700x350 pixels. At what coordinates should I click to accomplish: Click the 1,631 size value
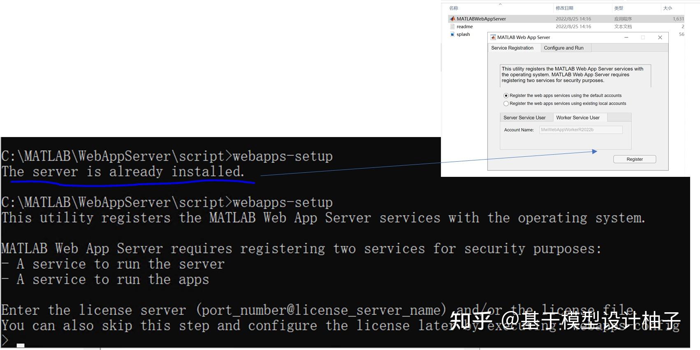(678, 19)
